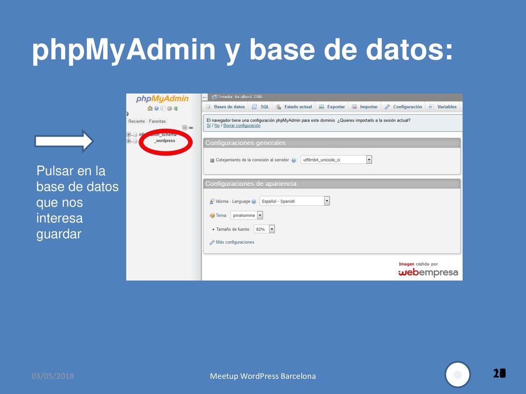Select the information_schema database in tree
The image size is (526, 394).
point(158,134)
